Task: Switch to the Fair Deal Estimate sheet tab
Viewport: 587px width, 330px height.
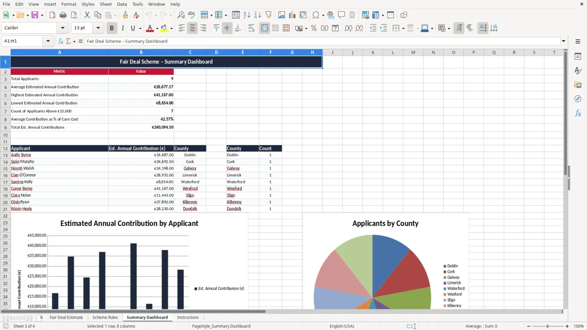Action: 66,317
